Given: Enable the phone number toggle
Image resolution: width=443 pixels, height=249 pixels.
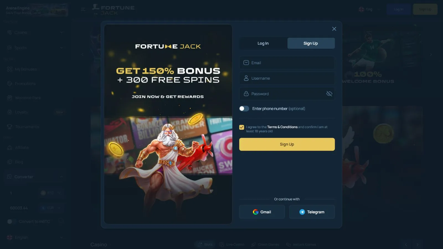Looking at the screenshot, I should click(244, 109).
